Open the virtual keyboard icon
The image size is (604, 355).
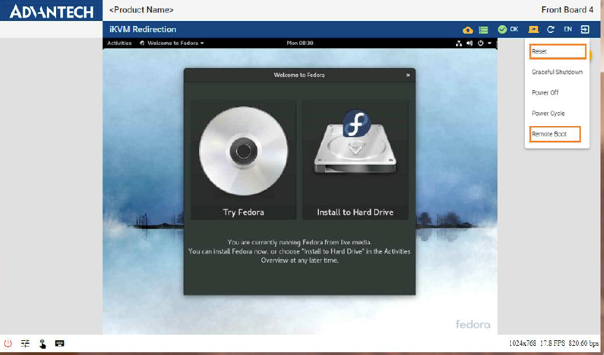[60, 344]
